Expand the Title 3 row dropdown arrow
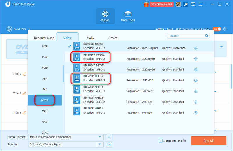Screen dimensions: 233x151 [x=215, y=111]
